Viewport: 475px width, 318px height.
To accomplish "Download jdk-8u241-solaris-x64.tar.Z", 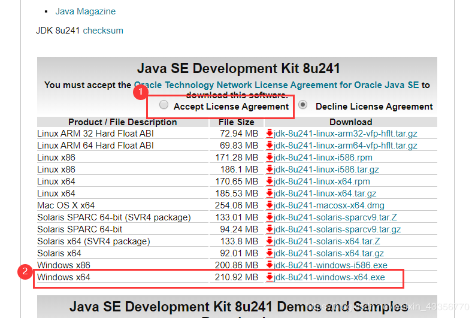I will pyautogui.click(x=327, y=241).
